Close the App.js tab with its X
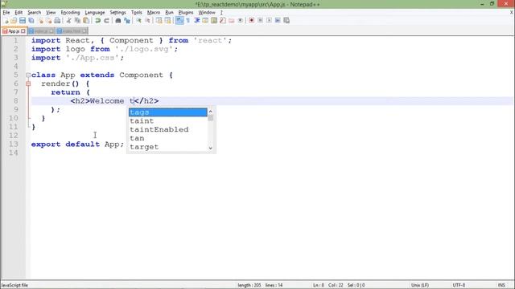This screenshot has width=515, height=289. [x=23, y=31]
